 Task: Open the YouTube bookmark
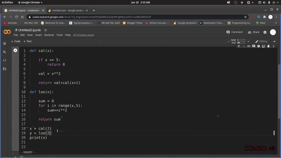coord(10,23)
